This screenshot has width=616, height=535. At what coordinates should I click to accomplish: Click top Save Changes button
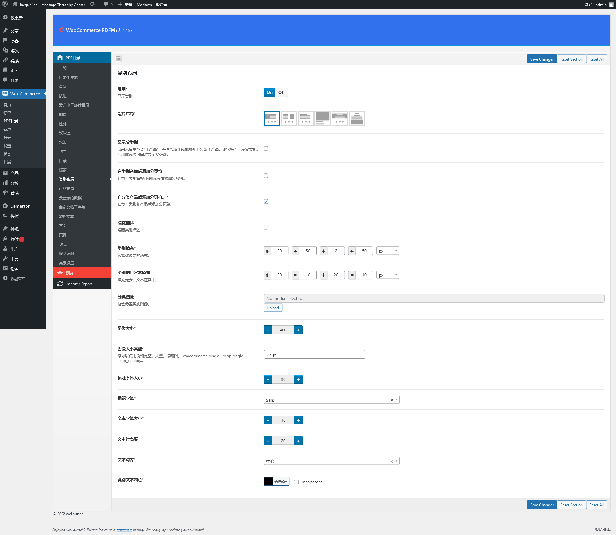pyautogui.click(x=542, y=59)
